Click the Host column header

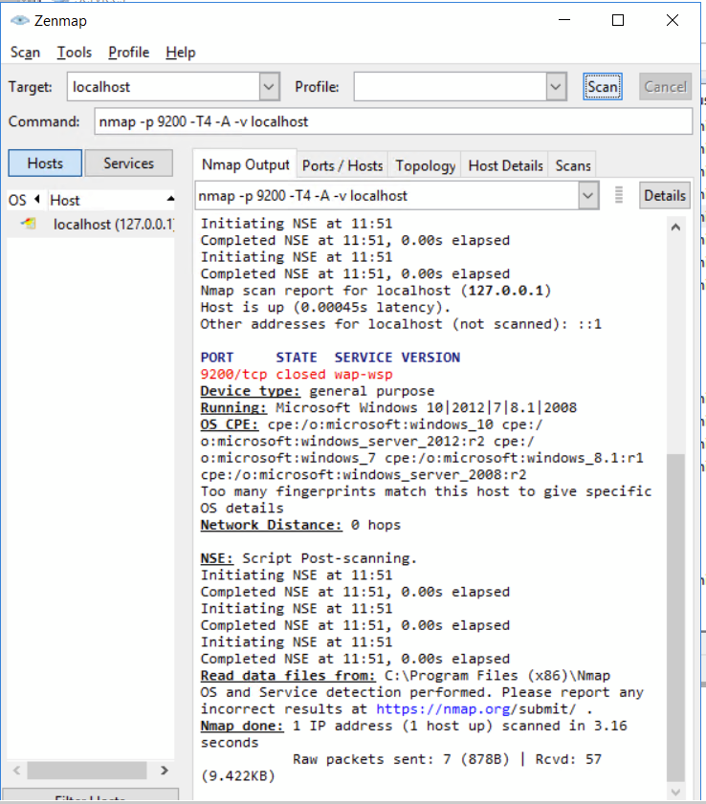coord(111,200)
